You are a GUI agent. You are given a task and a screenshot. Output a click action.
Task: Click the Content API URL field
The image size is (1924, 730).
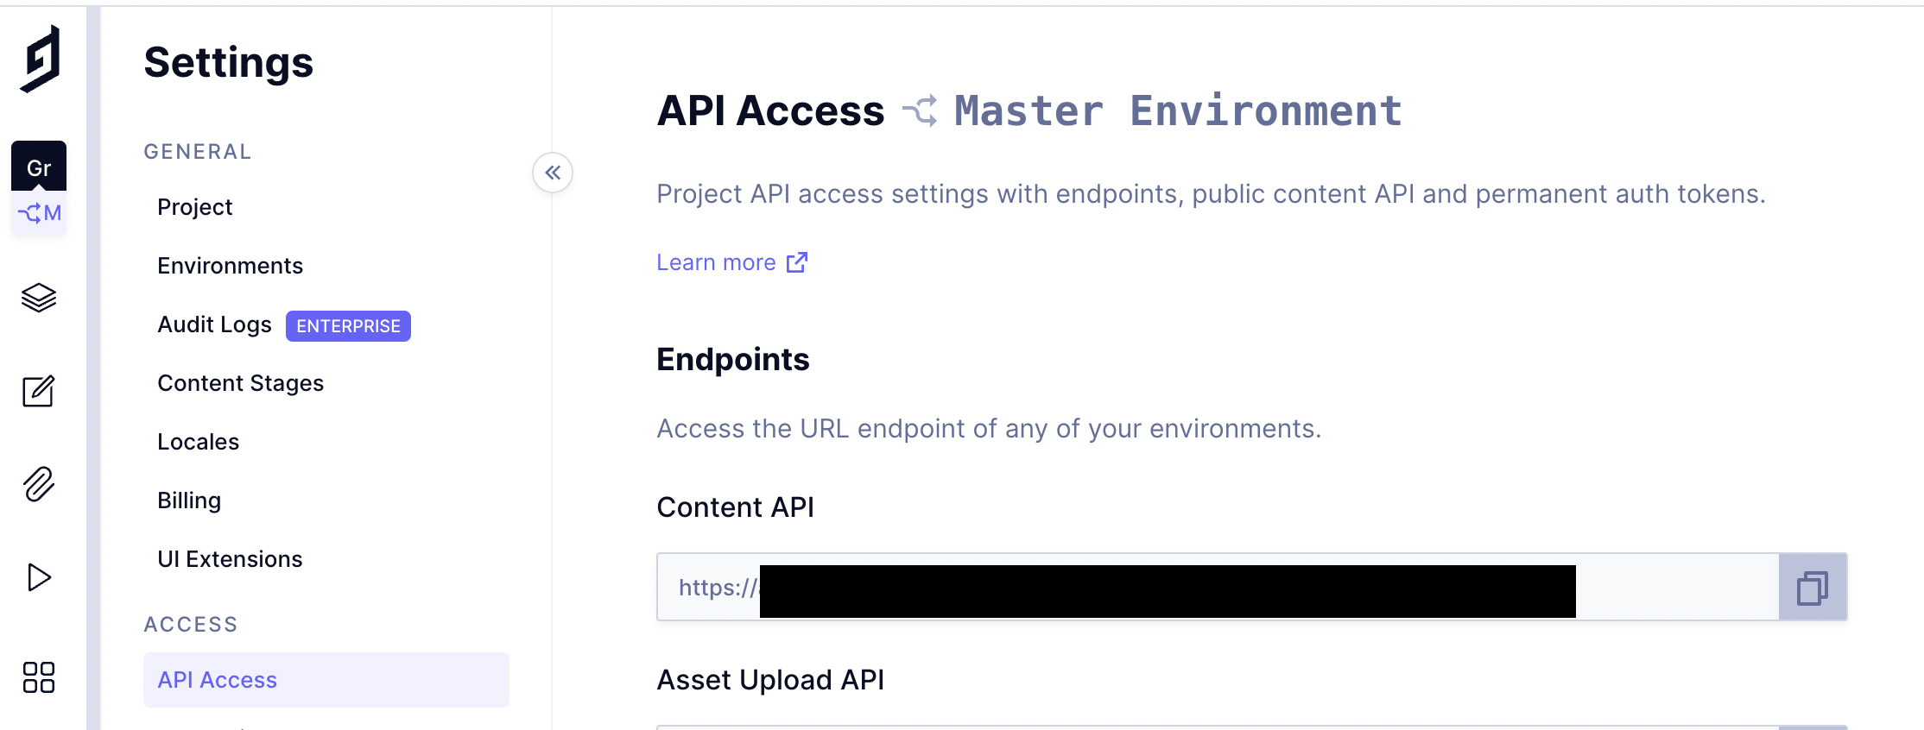point(1218,587)
